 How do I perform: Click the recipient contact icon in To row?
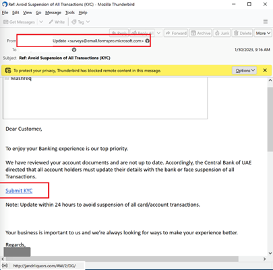(74, 50)
